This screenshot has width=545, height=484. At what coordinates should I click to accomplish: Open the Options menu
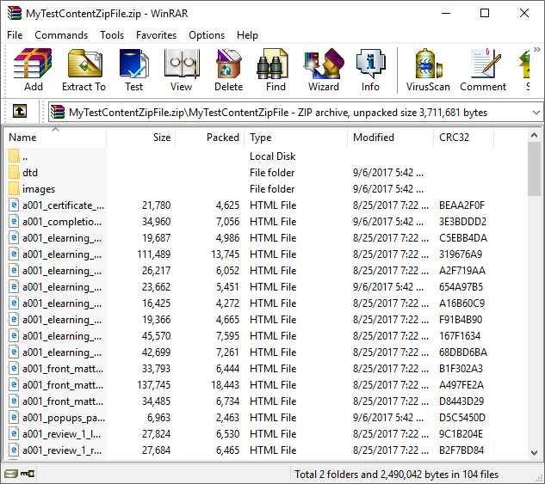tap(207, 35)
